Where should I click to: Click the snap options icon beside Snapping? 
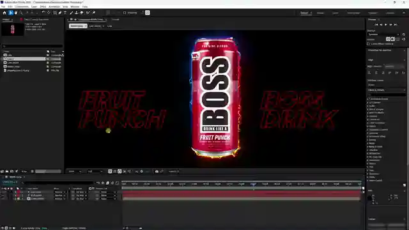pyautogui.click(x=148, y=13)
